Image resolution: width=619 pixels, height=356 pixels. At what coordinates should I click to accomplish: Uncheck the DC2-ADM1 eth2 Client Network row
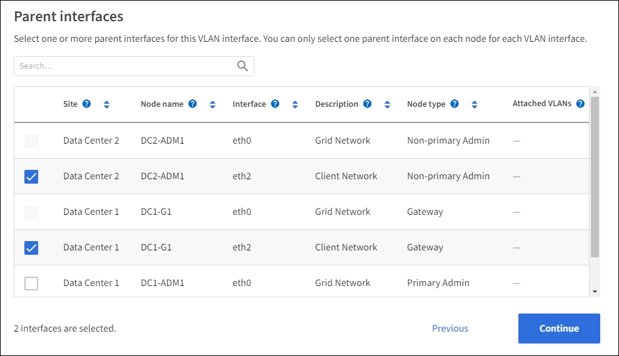point(31,177)
